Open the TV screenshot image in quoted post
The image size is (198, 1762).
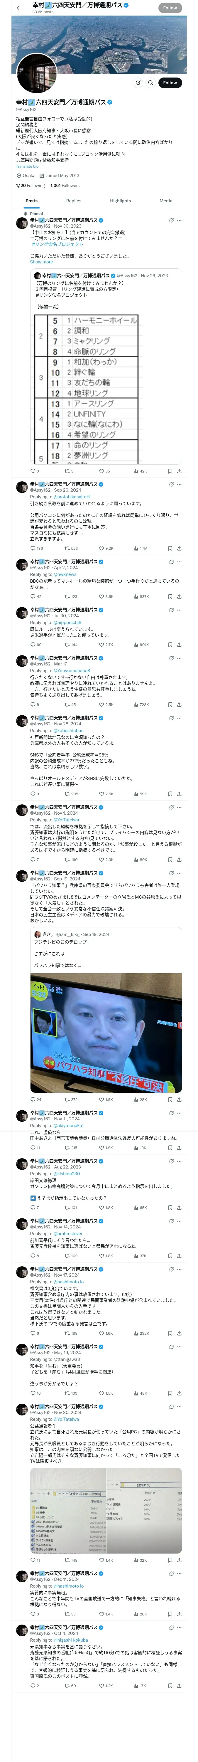106,1033
